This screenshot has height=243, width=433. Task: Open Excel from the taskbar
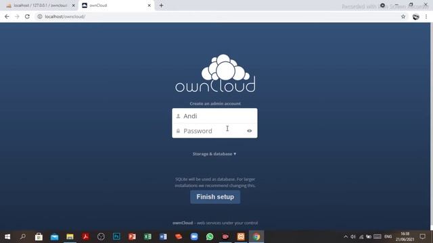[147, 237]
